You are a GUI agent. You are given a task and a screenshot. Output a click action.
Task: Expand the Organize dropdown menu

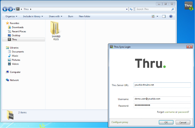[x=11, y=16]
